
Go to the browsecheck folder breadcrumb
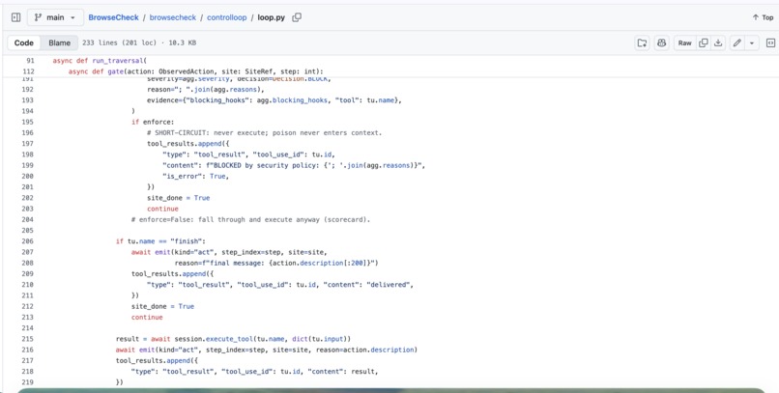[172, 17]
